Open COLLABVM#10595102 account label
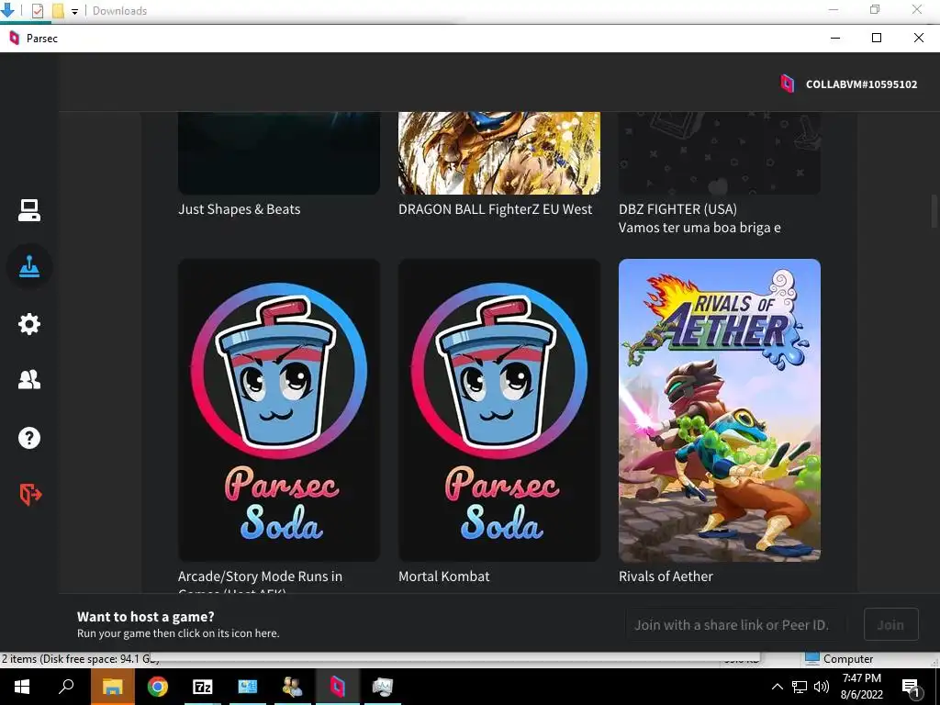Image resolution: width=940 pixels, height=705 pixels. (x=861, y=84)
